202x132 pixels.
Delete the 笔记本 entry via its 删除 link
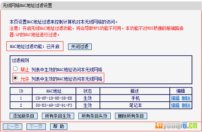pyautogui.click(x=186, y=106)
